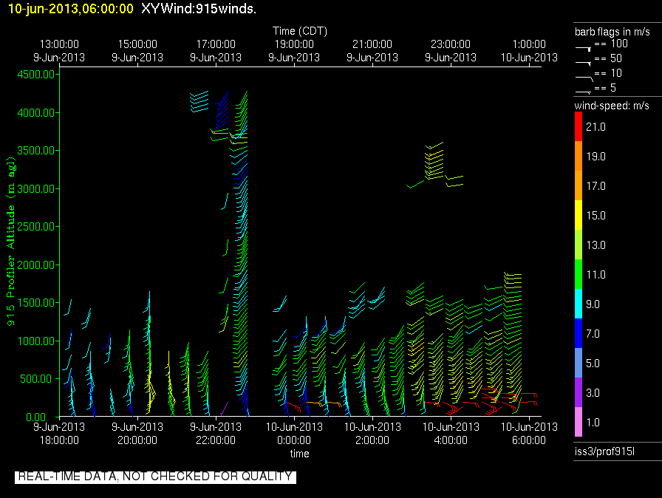The width and height of the screenshot is (662, 498).
Task: Click the 5 m/s barb flag legend symbol
Action: pos(583,92)
